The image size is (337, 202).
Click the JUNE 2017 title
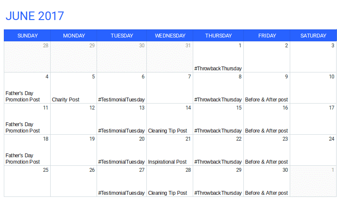tap(34, 16)
